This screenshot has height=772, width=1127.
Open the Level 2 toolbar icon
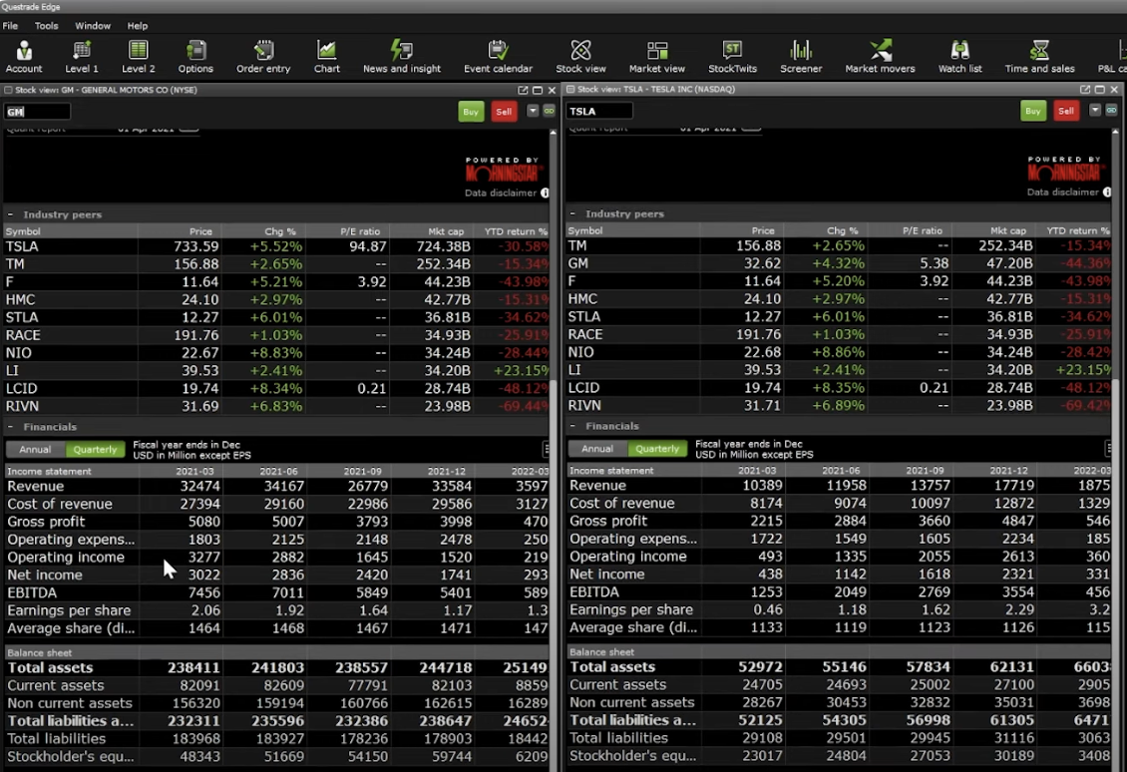[x=138, y=57]
